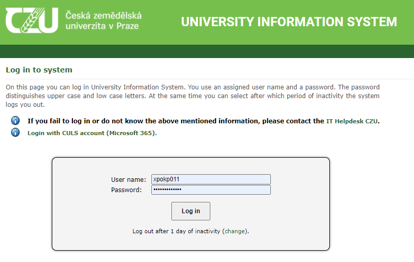Click the "Password:" label

tap(126, 190)
